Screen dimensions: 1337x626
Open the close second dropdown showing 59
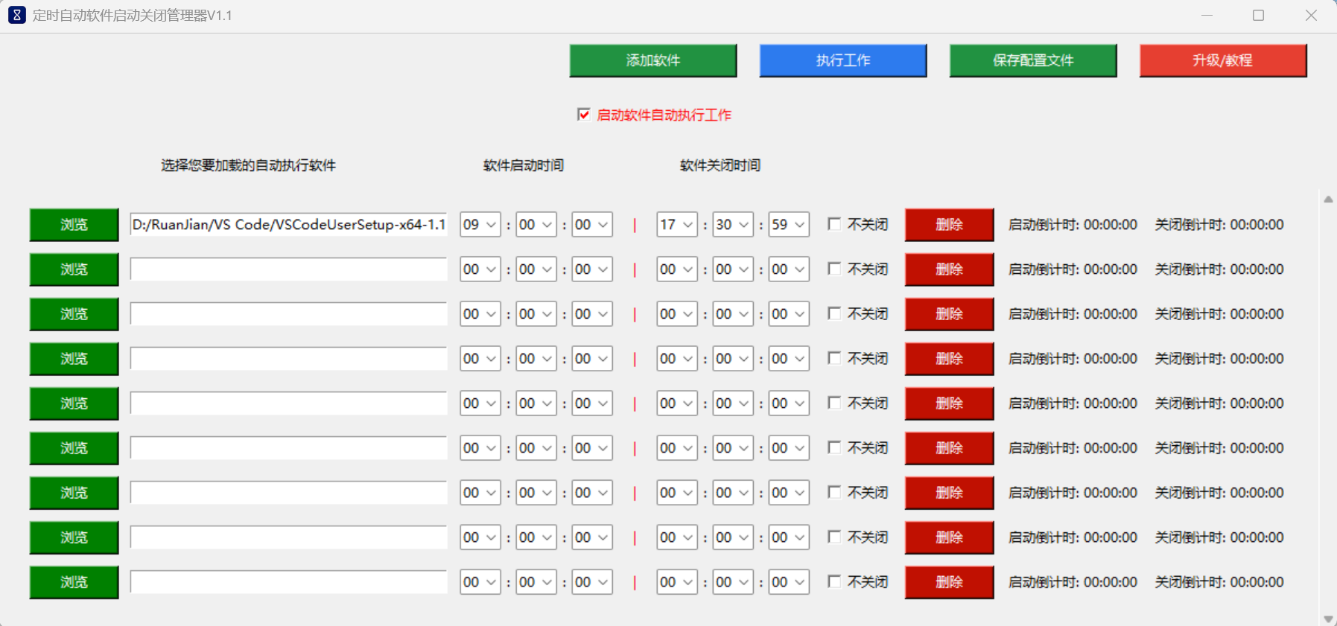click(x=788, y=225)
